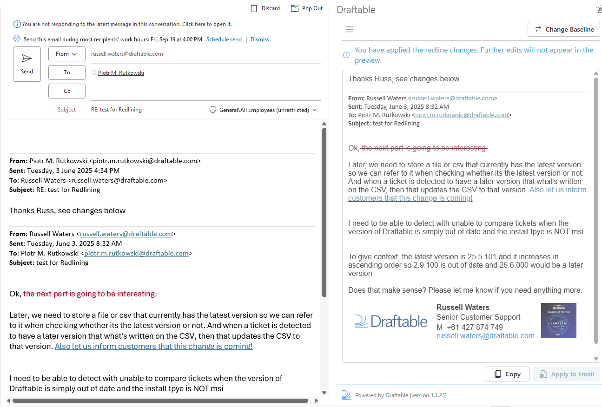Image resolution: width=602 pixels, height=407 pixels.
Task: Click the 'Russell Waters' signature name
Action: point(463,307)
